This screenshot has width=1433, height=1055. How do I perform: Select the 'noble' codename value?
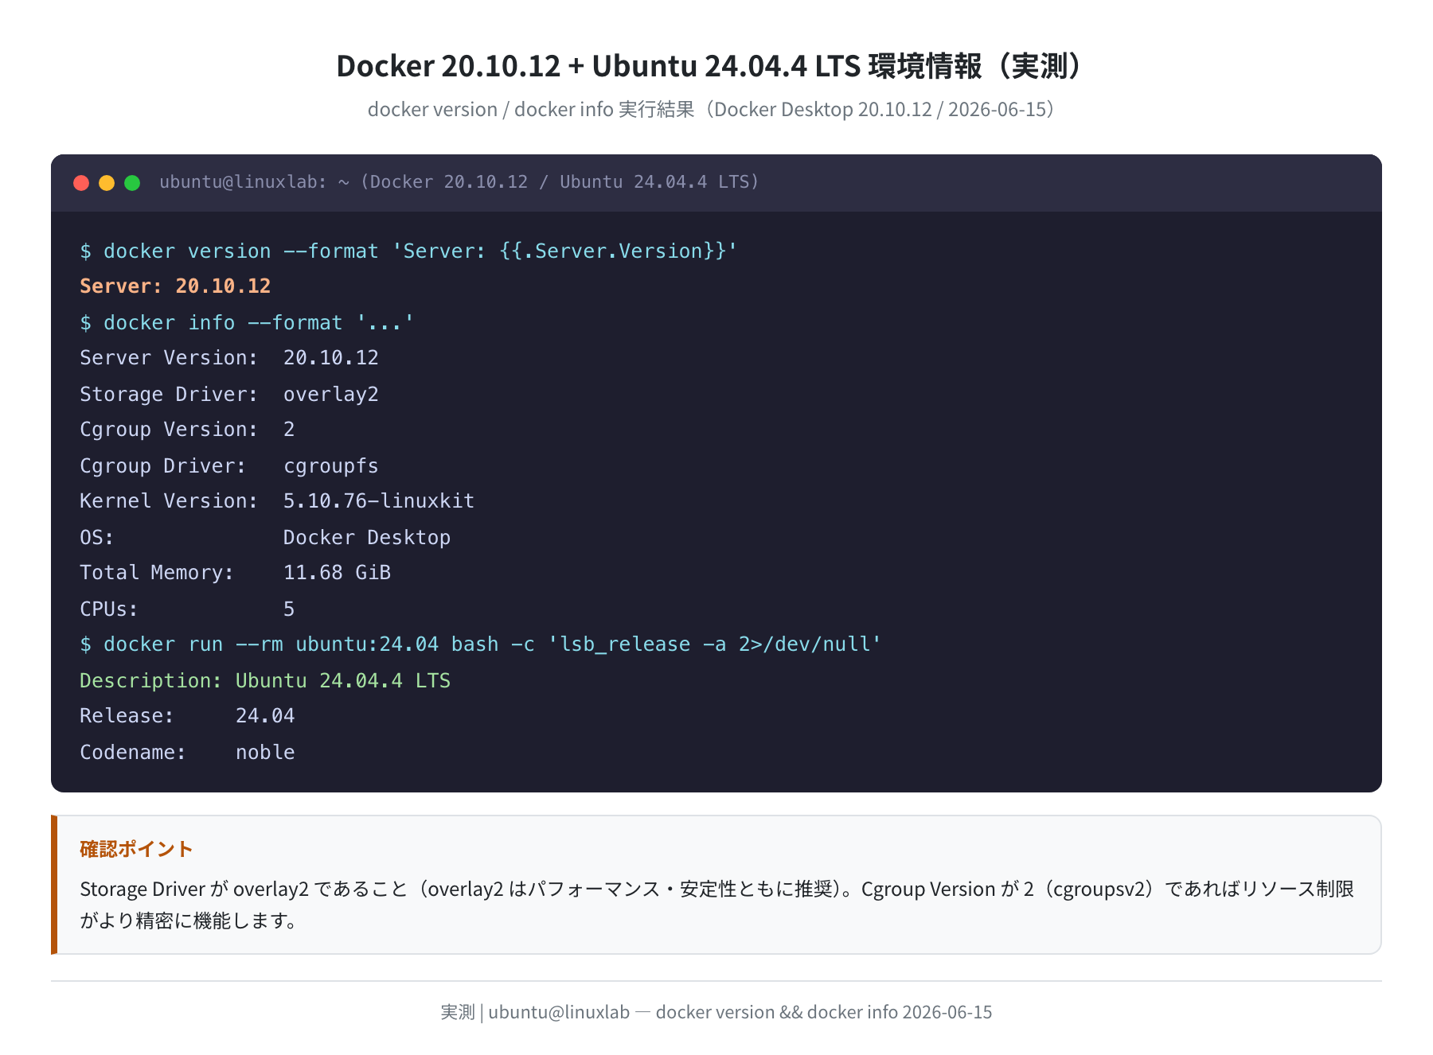(x=265, y=753)
